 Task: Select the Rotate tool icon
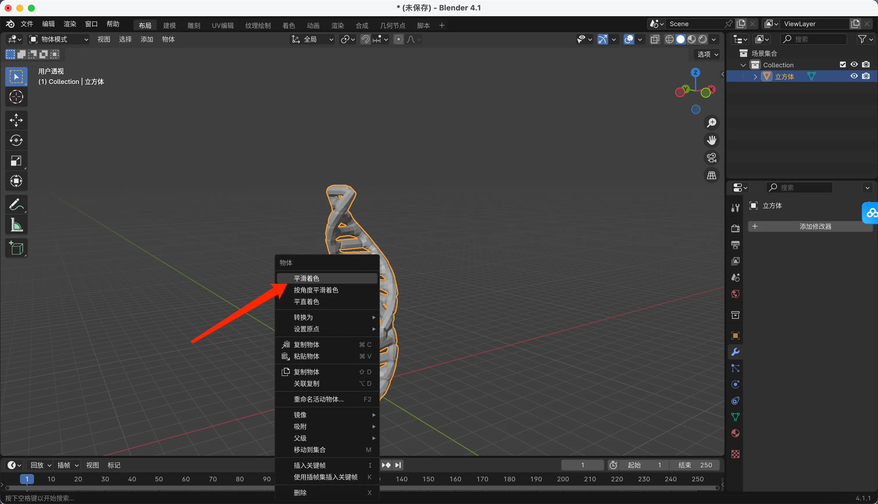click(x=16, y=140)
